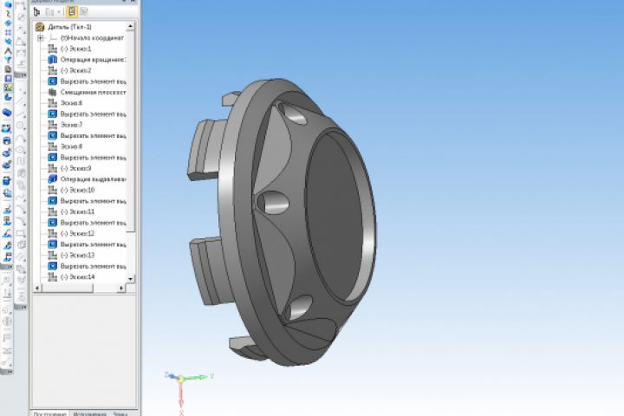Open the Part Editing panel switcher icon

[7, 5]
